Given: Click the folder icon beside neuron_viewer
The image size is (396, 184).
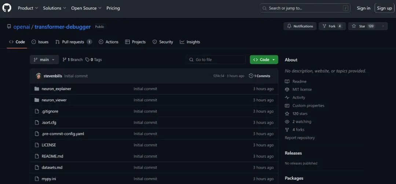Looking at the screenshot, I should click(x=37, y=100).
